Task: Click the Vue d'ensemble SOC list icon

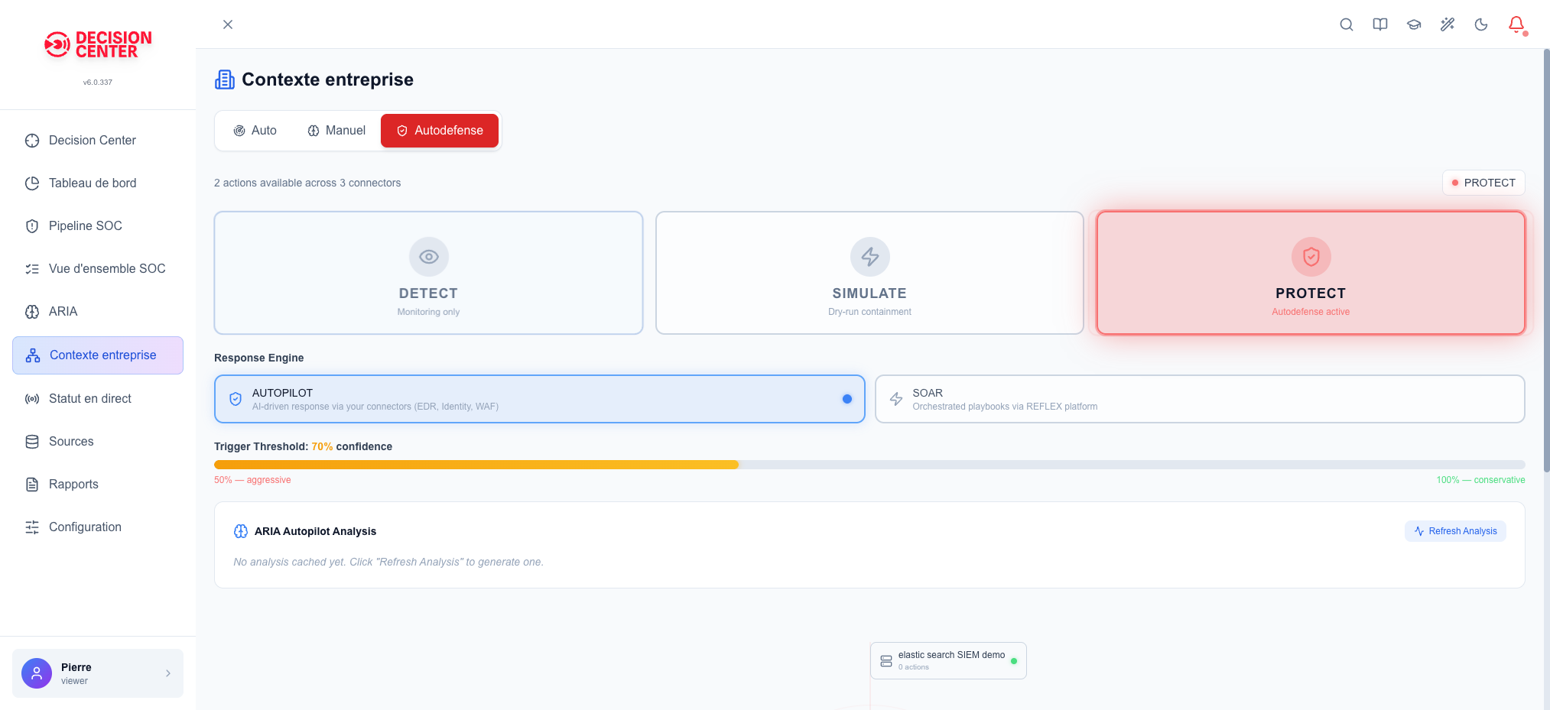Action: coord(32,269)
